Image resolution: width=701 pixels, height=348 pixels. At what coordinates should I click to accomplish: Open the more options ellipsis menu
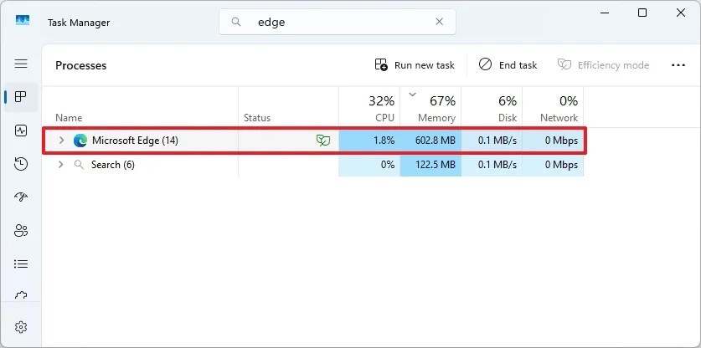click(x=678, y=65)
